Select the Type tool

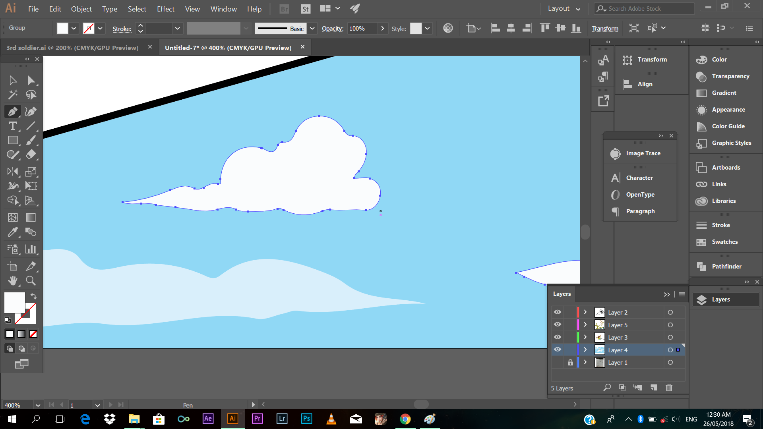pos(13,126)
